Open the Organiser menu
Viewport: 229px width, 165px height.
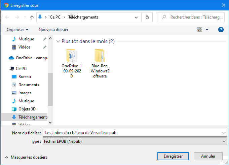(x=17, y=30)
